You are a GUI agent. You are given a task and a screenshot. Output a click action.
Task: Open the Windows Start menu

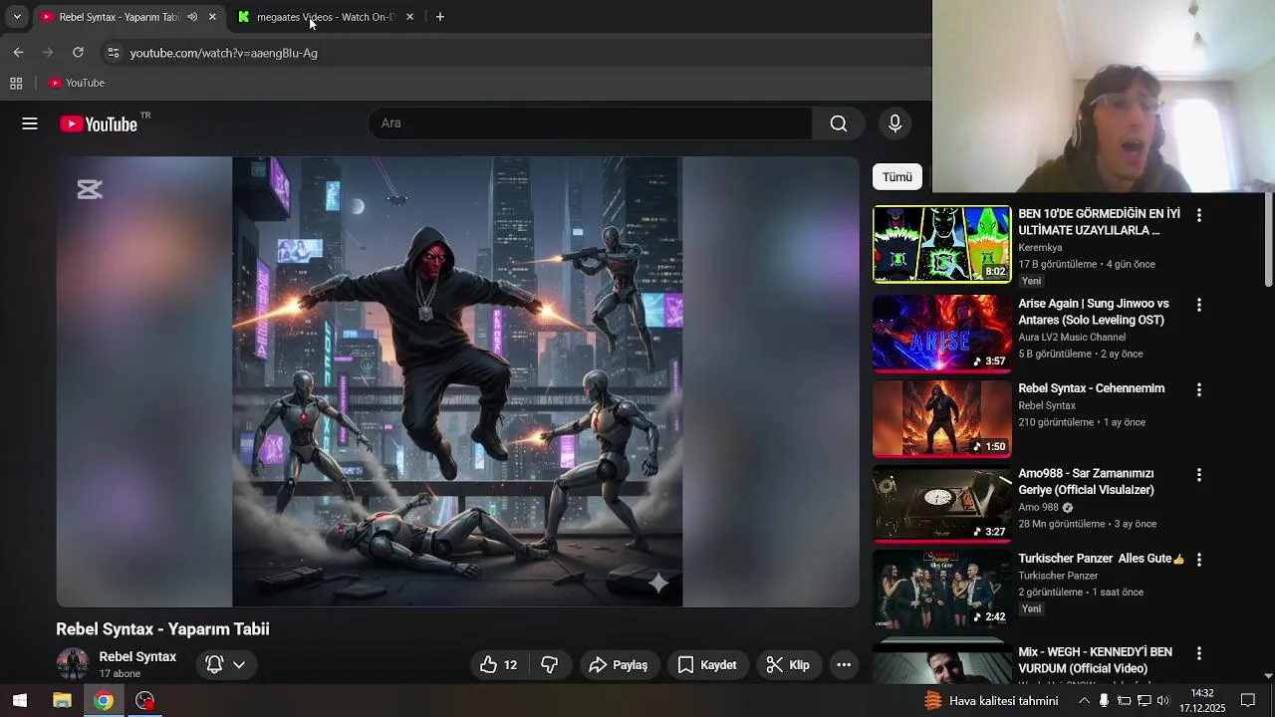tap(20, 701)
